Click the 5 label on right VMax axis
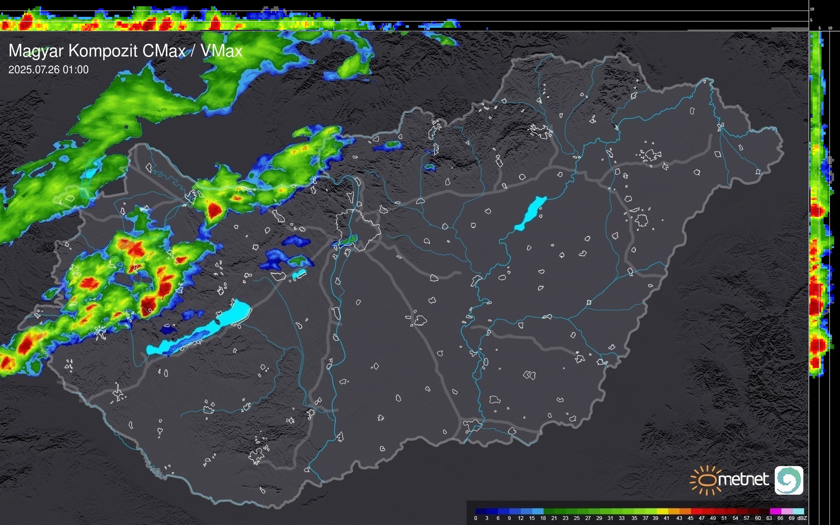The image size is (840, 525). tap(819, 28)
